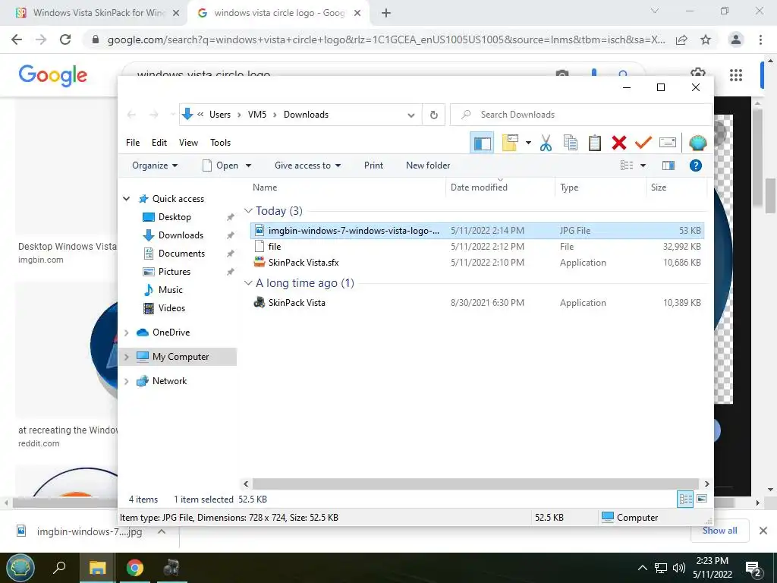Click Show all downloads in Chrome

coord(720,531)
